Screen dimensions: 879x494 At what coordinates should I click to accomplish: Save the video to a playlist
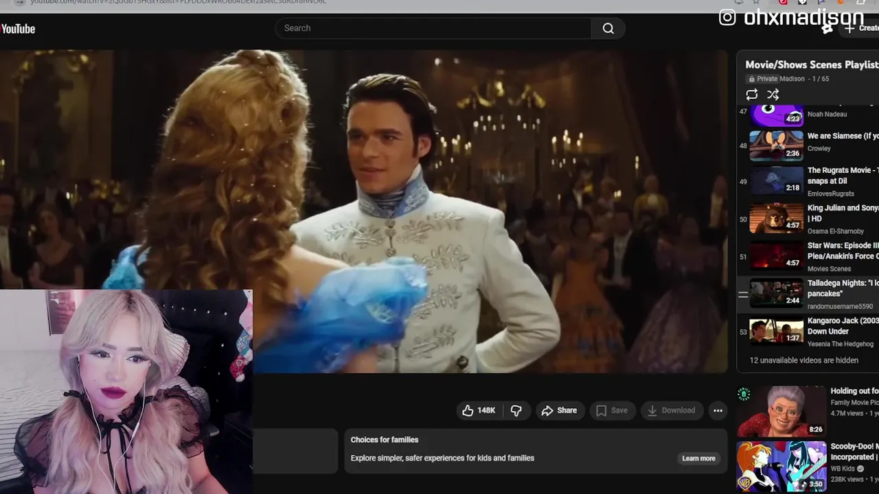pyautogui.click(x=612, y=410)
